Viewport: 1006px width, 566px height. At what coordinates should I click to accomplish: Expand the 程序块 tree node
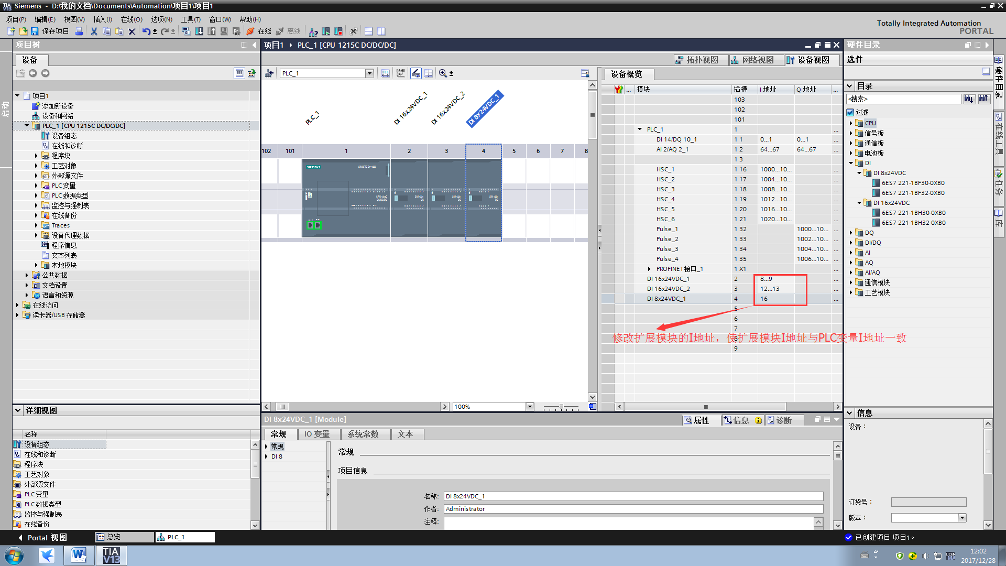[x=36, y=156]
